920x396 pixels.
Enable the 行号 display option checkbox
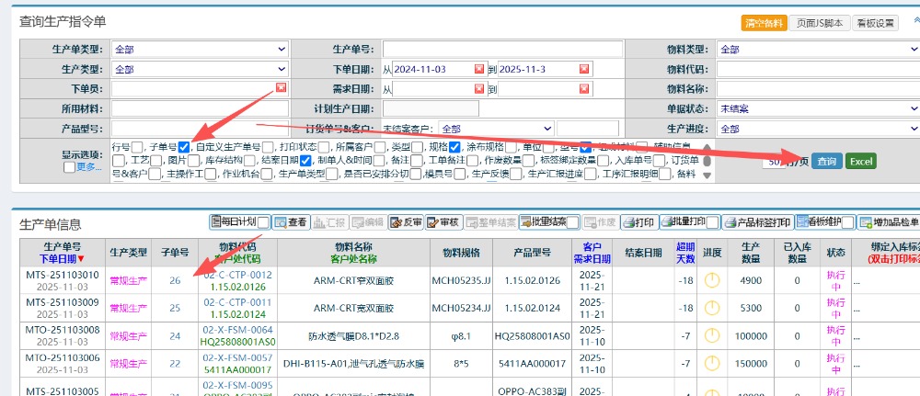pos(137,147)
